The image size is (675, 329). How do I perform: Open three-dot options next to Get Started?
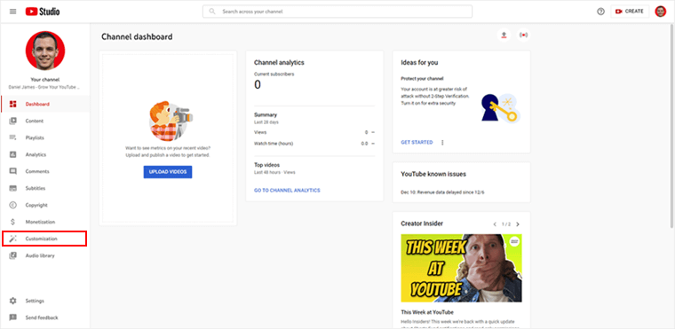click(x=442, y=143)
